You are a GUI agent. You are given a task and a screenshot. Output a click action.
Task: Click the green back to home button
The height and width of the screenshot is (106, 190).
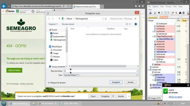[x=14, y=70]
